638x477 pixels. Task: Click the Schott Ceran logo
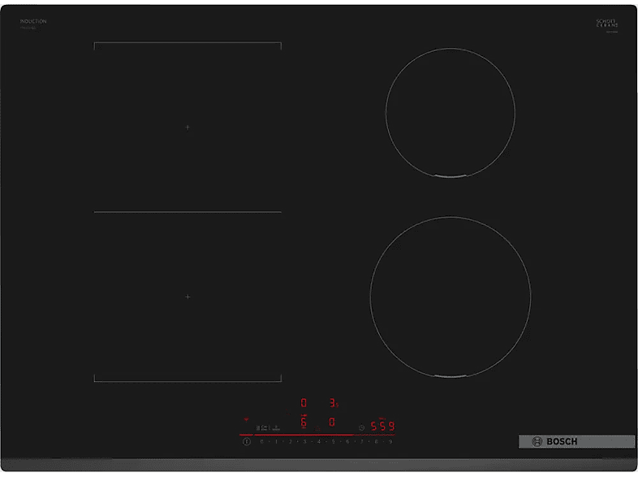(x=607, y=24)
